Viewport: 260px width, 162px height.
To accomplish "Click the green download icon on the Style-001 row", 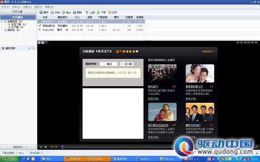I will tap(39, 30).
